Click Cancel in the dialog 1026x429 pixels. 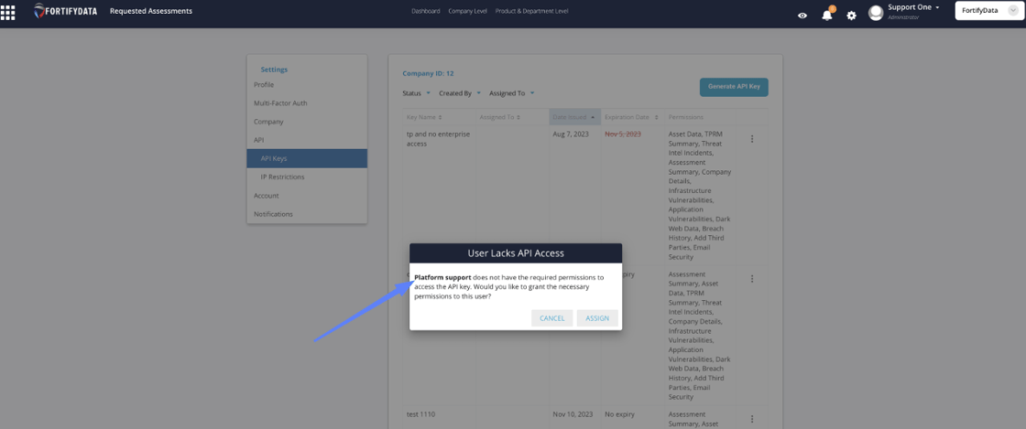[552, 318]
